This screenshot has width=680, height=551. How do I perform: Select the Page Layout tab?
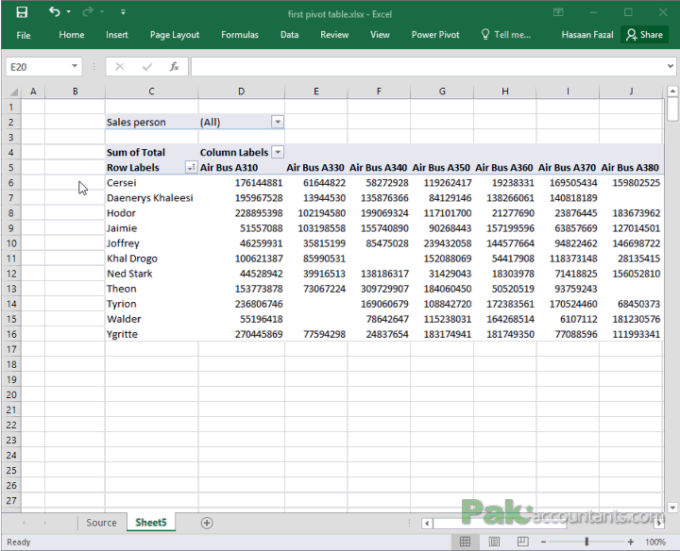coord(175,35)
